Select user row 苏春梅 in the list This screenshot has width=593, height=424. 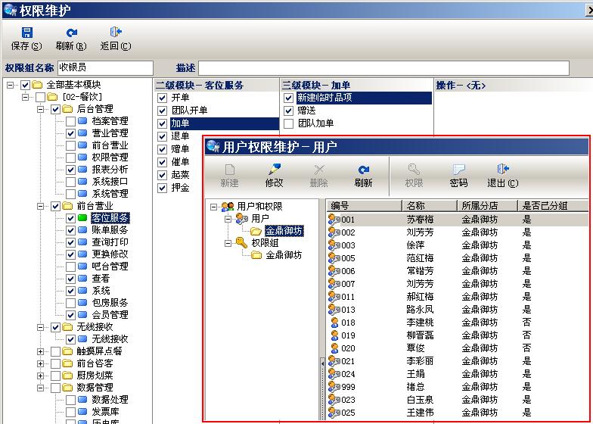[x=421, y=220]
